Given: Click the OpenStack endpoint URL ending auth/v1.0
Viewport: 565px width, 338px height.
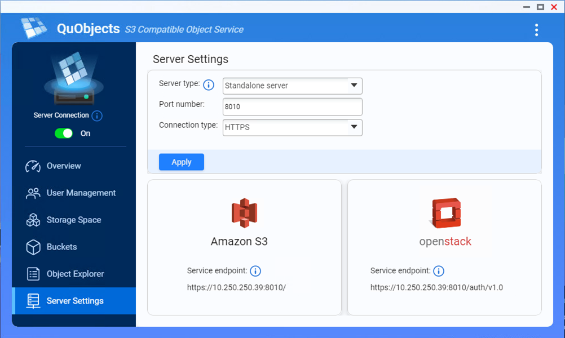Looking at the screenshot, I should tap(437, 288).
